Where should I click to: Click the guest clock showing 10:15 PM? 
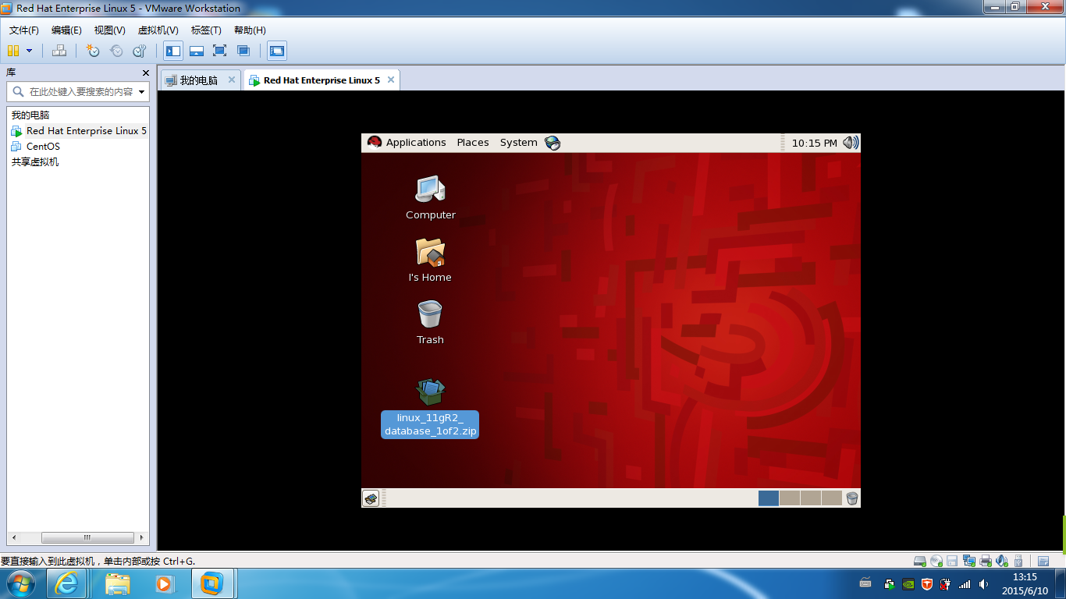pos(814,143)
